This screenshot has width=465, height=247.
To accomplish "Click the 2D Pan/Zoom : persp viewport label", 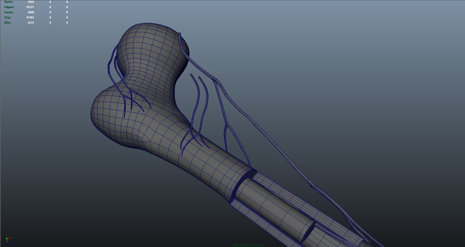I will (x=247, y=245).
